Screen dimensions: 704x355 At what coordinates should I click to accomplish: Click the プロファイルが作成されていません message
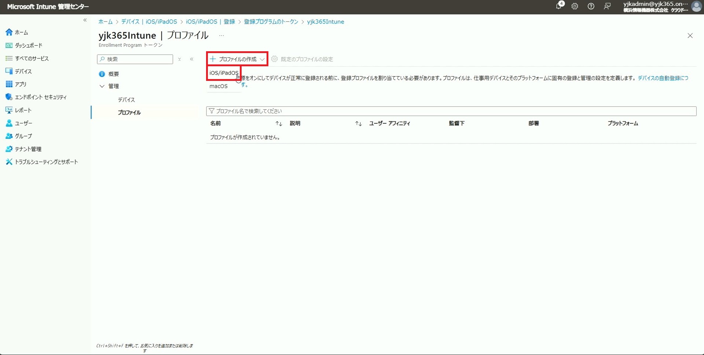pyautogui.click(x=245, y=138)
